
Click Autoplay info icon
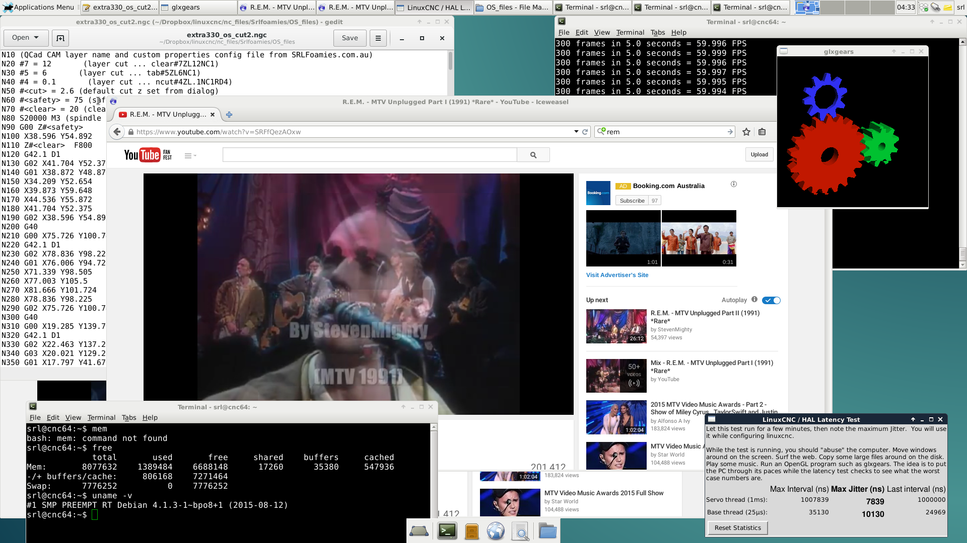[754, 299]
